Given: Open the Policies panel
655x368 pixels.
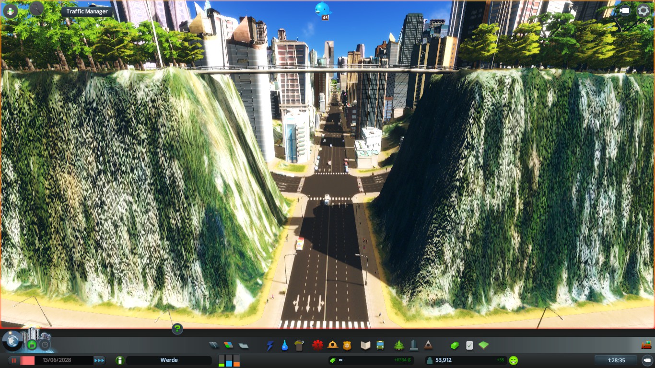Looking at the screenshot, I should point(469,345).
